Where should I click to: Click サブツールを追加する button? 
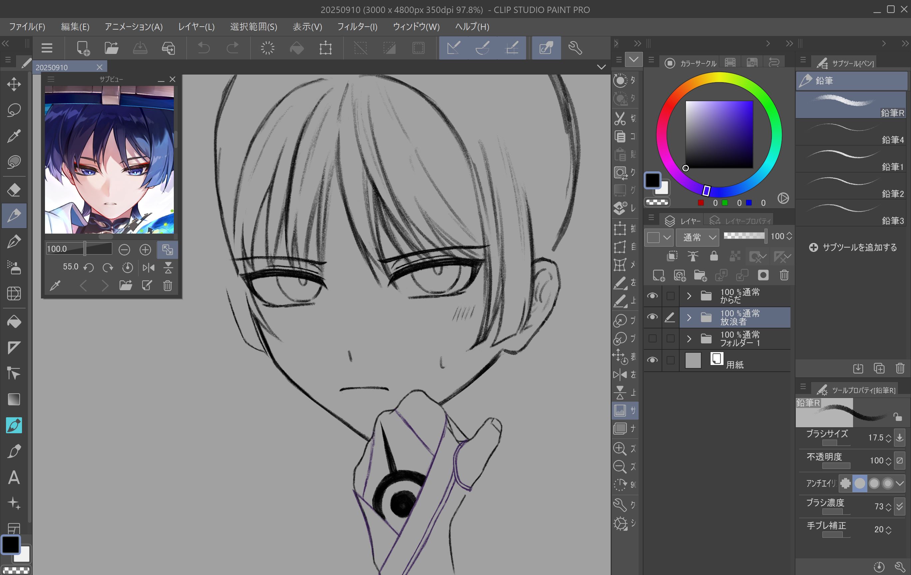[x=853, y=247]
